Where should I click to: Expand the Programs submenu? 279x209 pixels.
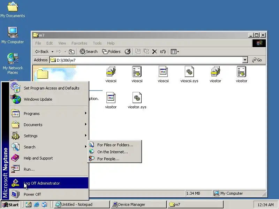49,114
